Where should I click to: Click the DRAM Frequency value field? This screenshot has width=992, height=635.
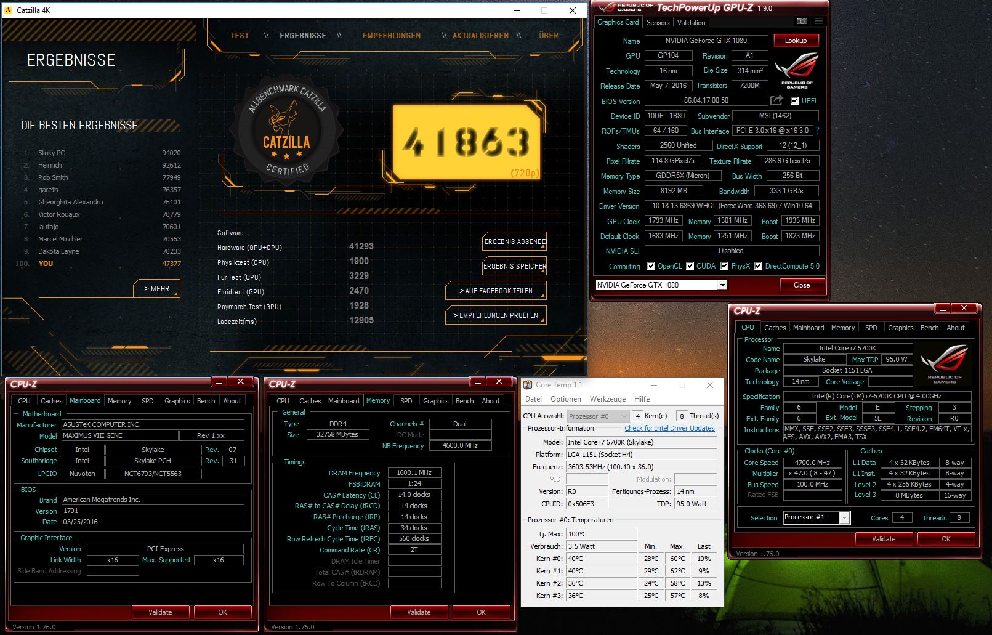414,472
